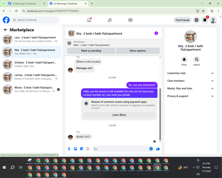The width and height of the screenshot is (222, 178).
Task: Open Chrome three-dot menu
Action: click(218, 11)
